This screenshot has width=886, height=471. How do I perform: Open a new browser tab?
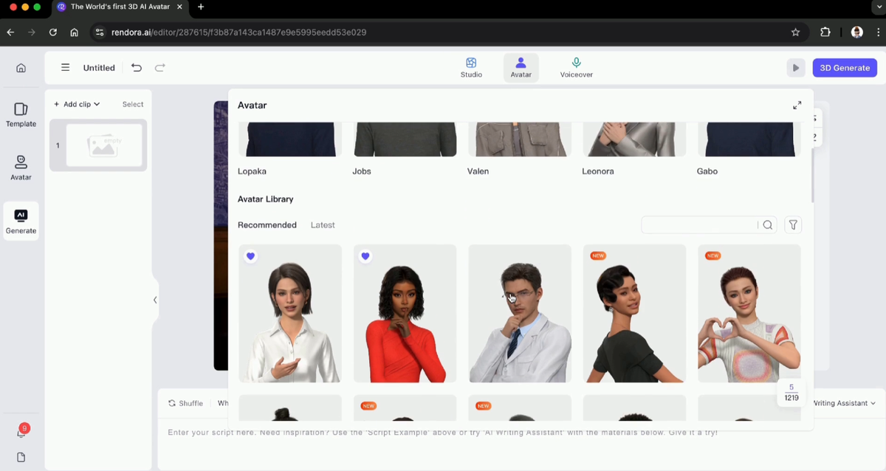click(201, 7)
